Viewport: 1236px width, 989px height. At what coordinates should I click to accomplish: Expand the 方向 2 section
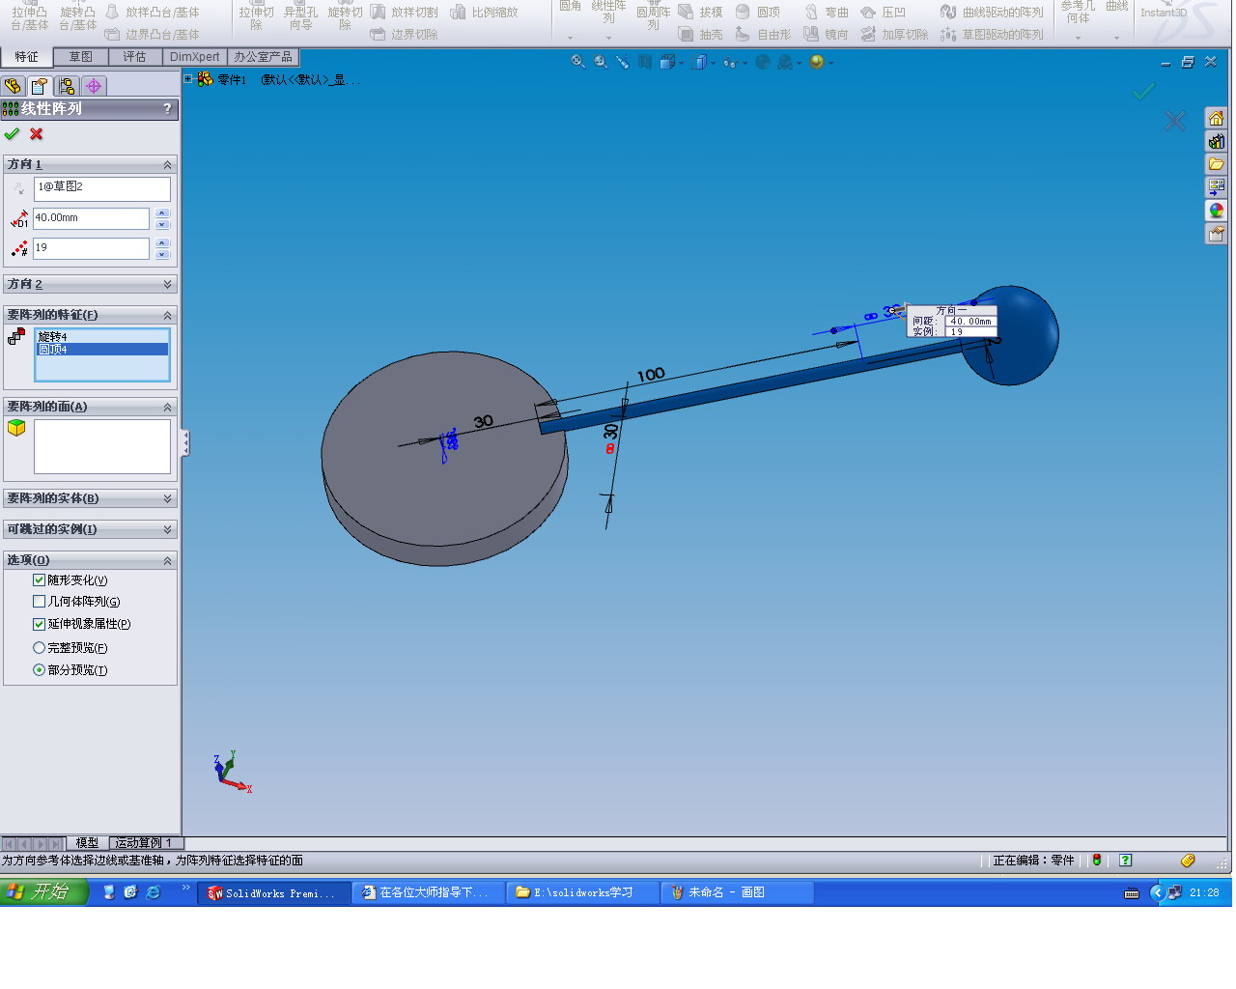167,284
